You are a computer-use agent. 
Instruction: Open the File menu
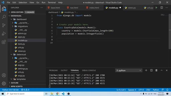tap(8, 2)
